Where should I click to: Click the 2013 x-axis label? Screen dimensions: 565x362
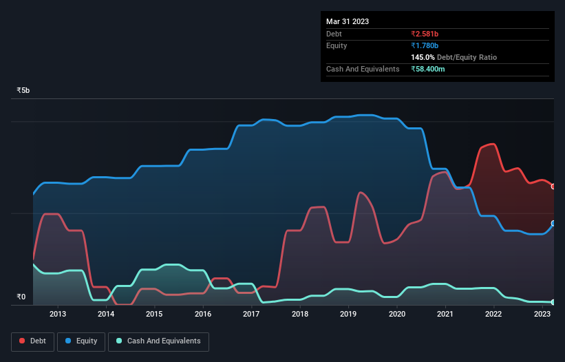point(58,314)
